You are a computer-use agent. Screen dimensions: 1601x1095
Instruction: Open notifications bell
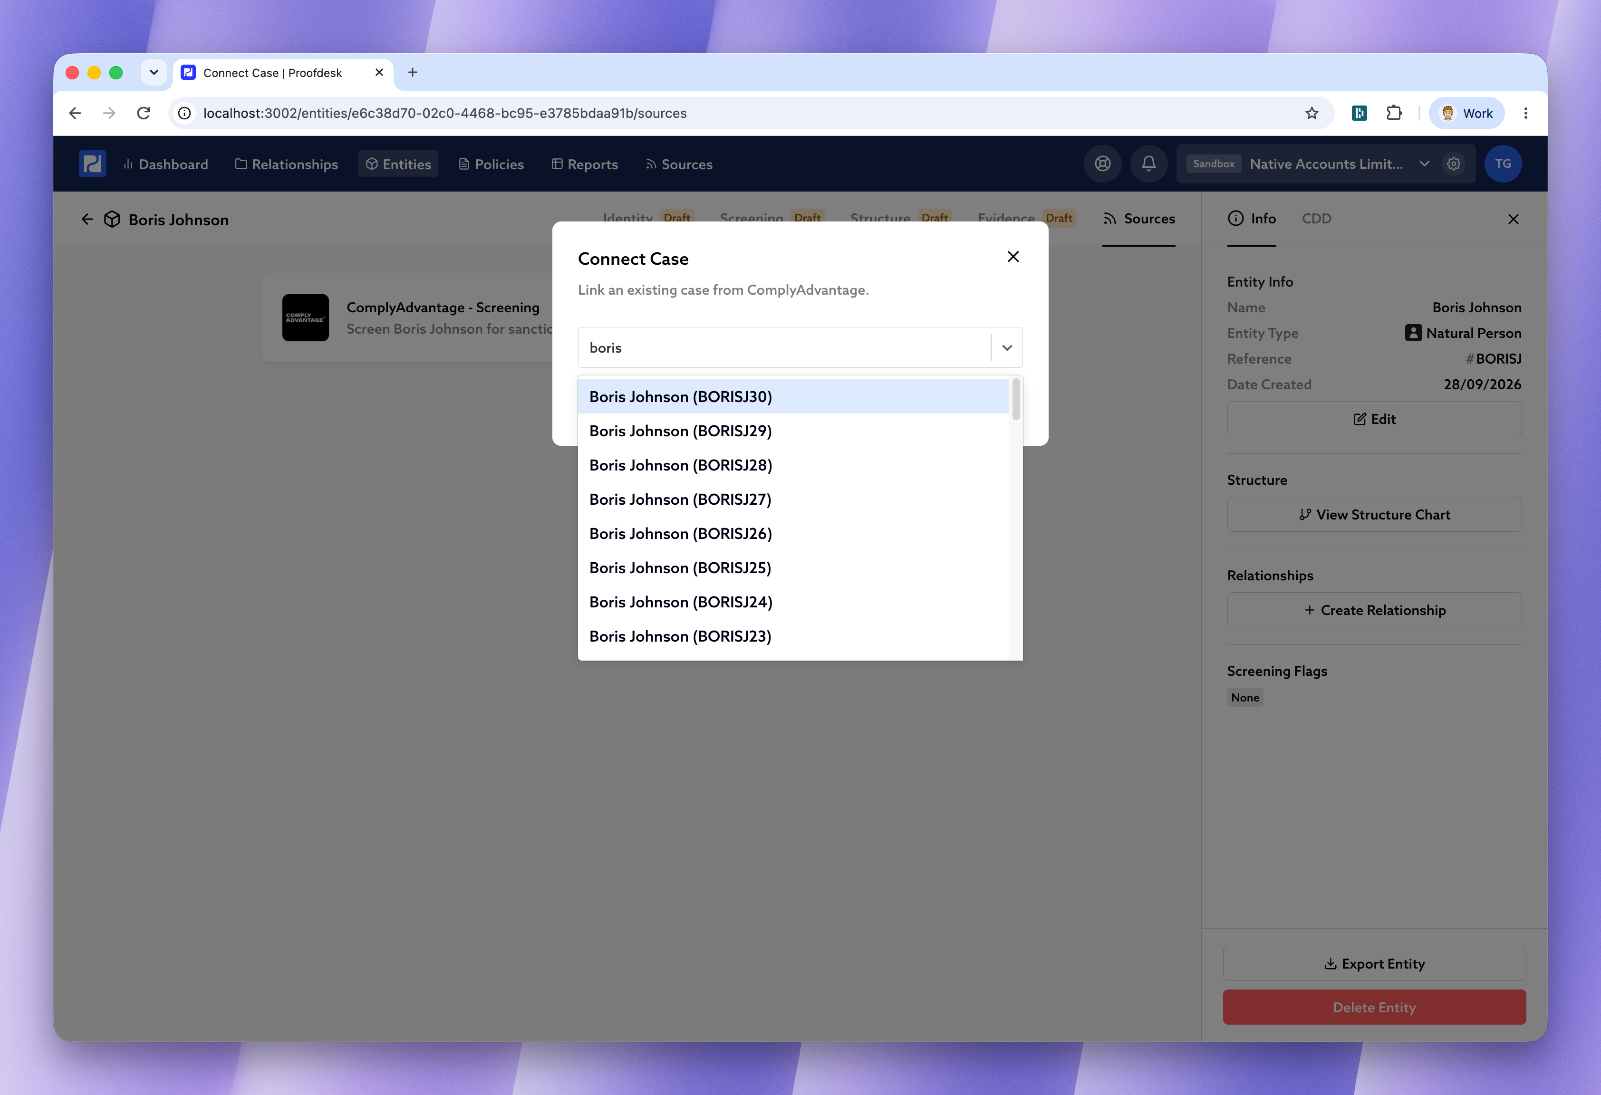click(x=1148, y=164)
